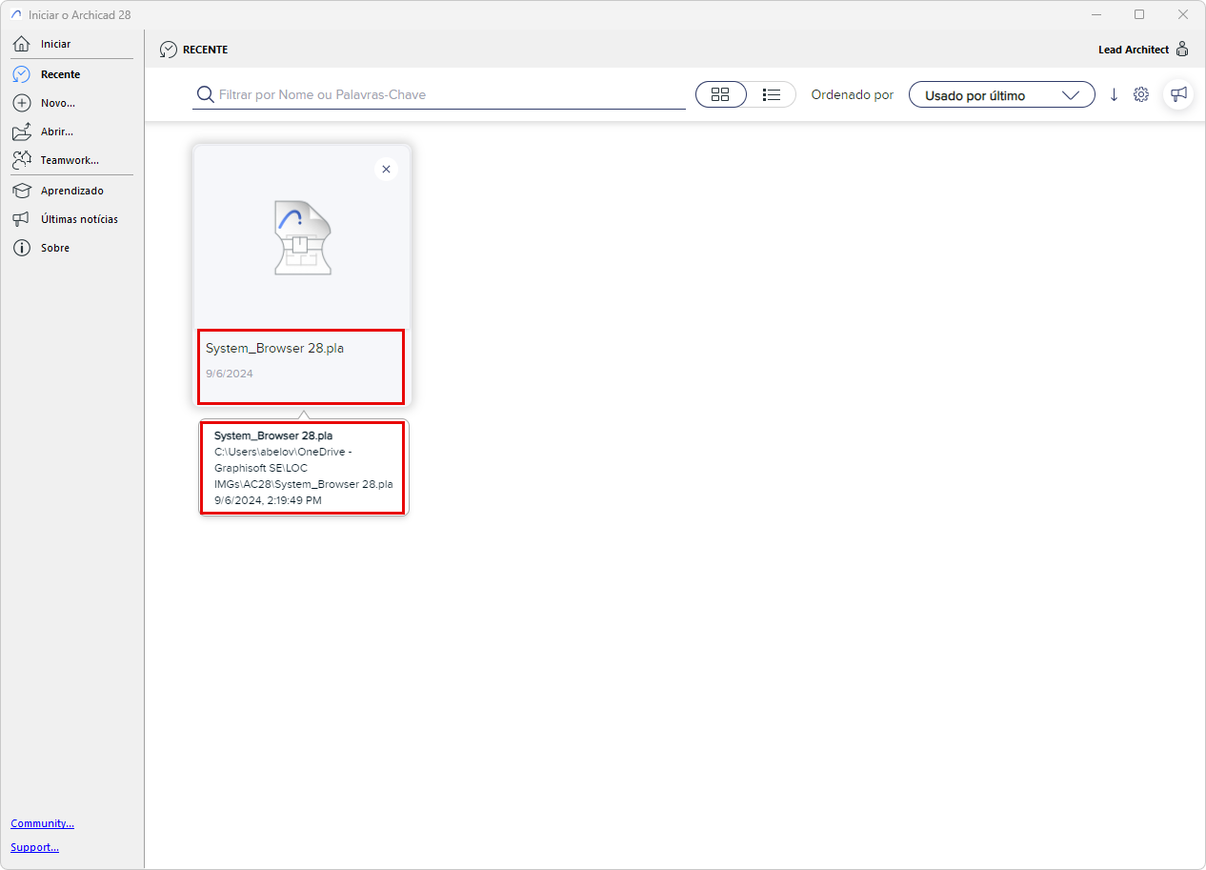Click the megaphone icon beside Últimas notícias
1206x870 pixels.
(22, 219)
